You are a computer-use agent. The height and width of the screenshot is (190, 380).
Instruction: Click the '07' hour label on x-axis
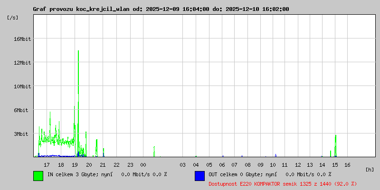pyautogui.click(x=234, y=165)
